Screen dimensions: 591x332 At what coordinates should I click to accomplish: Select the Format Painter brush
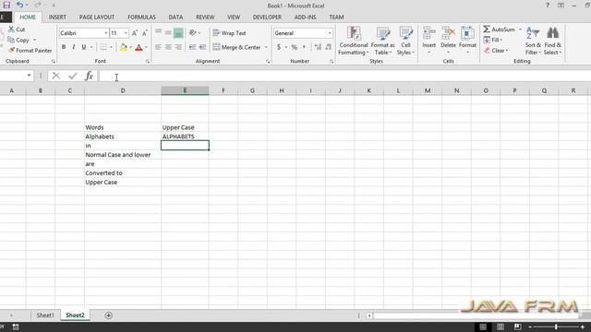11,50
